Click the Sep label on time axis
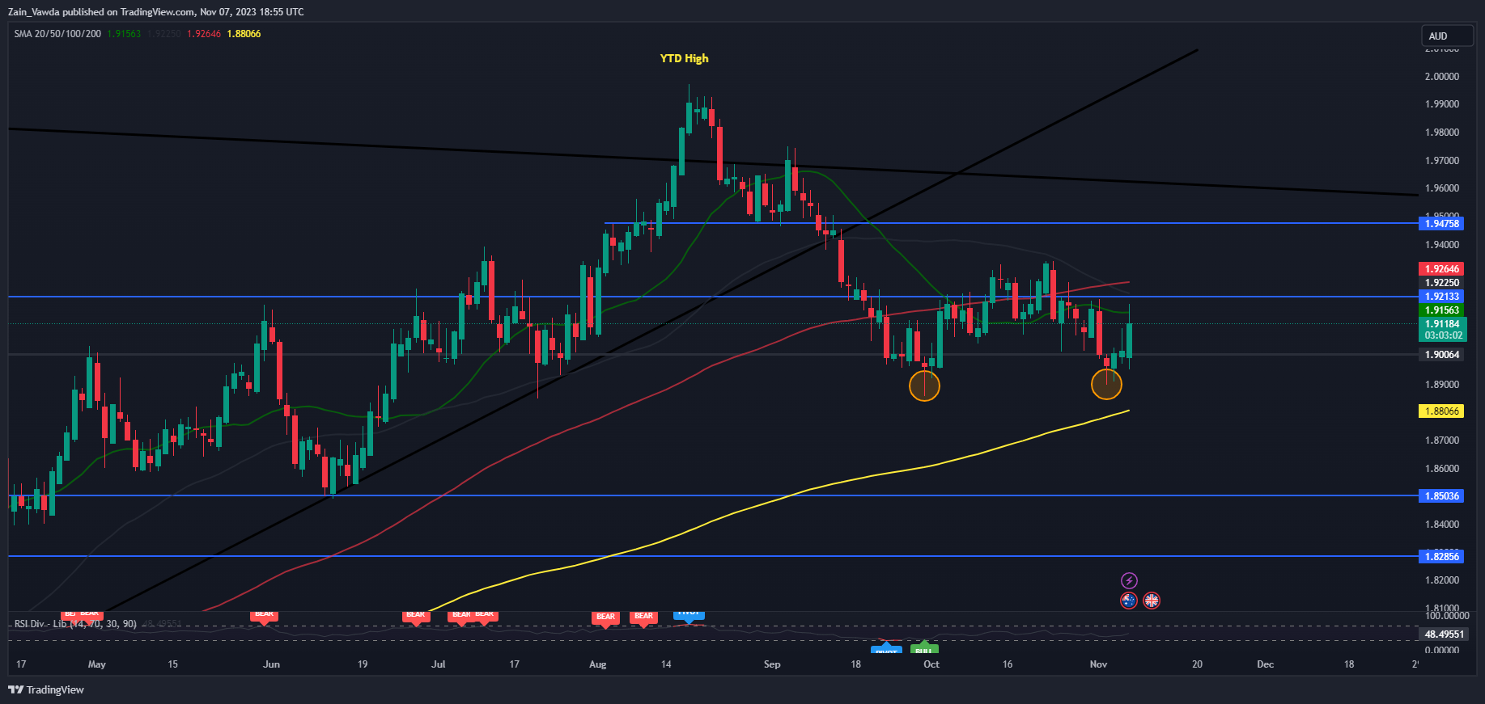The width and height of the screenshot is (1485, 704). (x=772, y=664)
